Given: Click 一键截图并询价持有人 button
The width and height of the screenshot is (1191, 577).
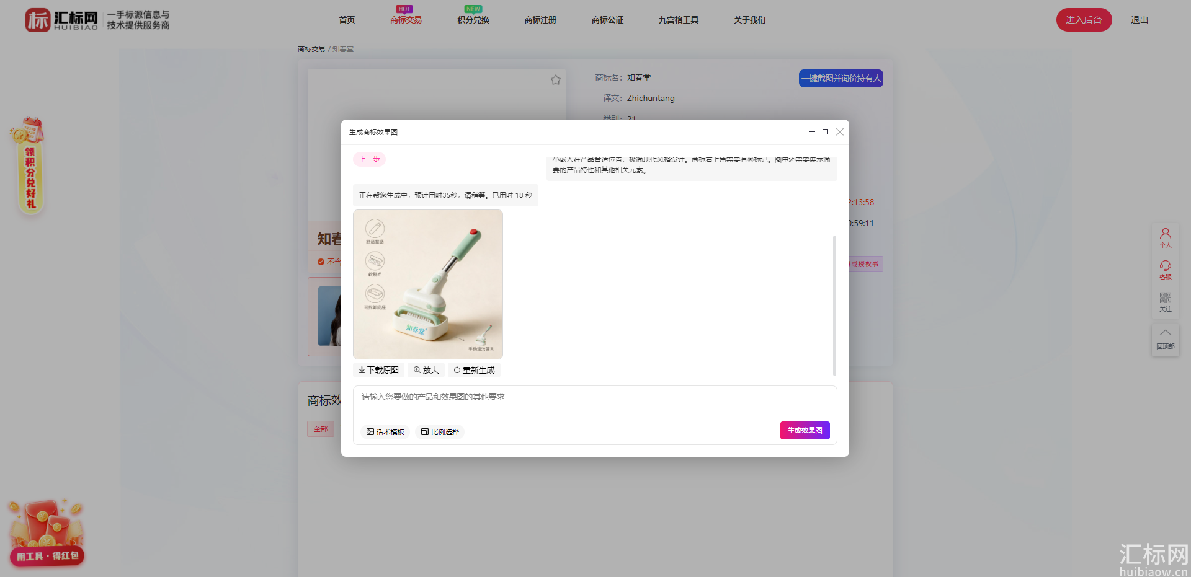Looking at the screenshot, I should point(841,78).
